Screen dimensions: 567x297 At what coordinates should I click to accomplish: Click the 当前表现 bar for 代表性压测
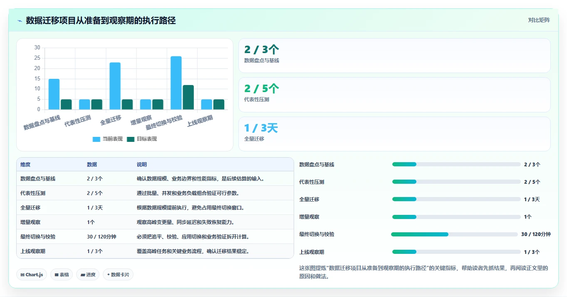point(84,105)
